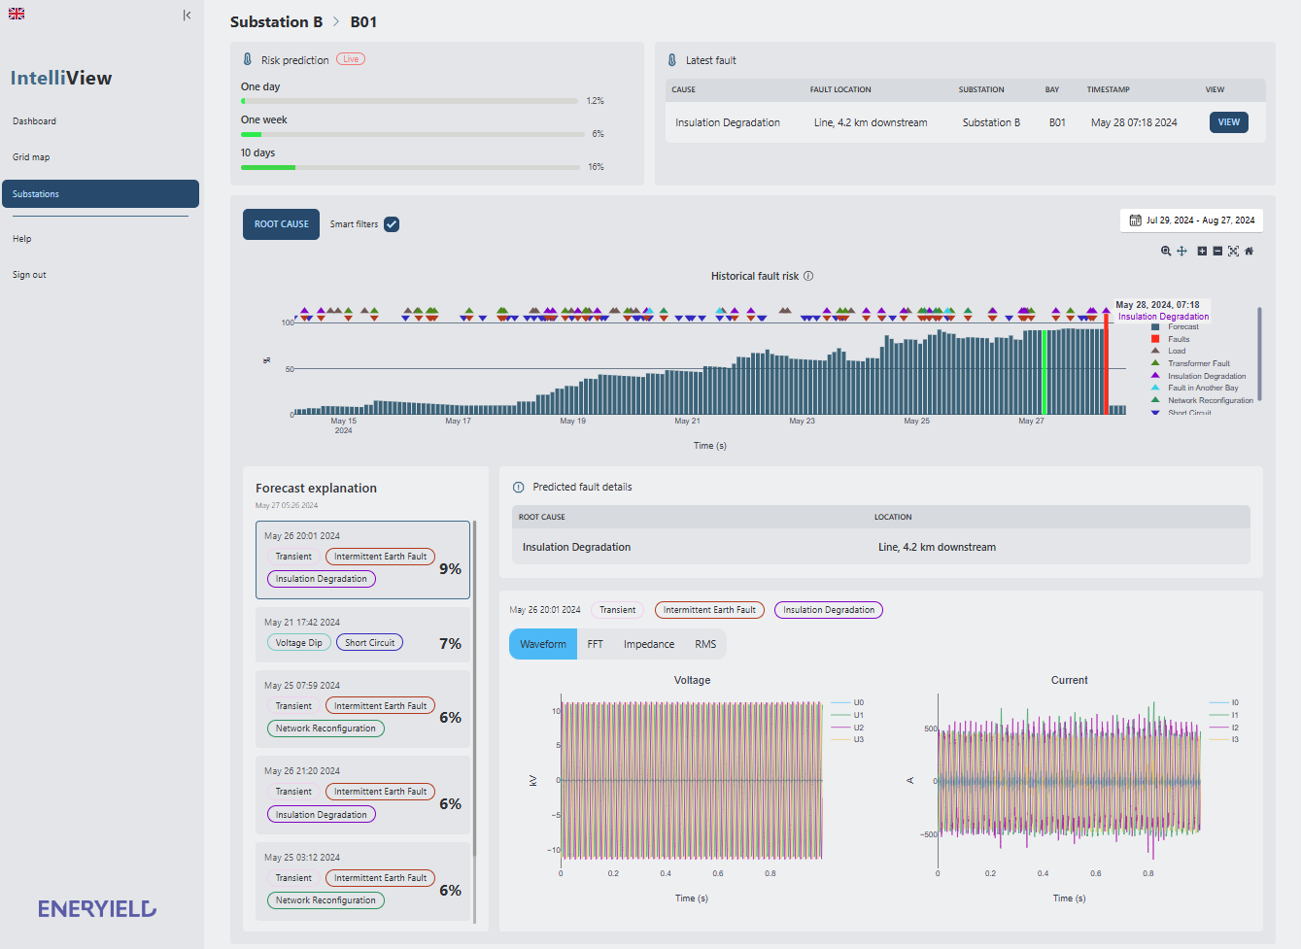This screenshot has height=949, width=1301.
Task: Click the 10 days risk progress bar
Action: click(x=412, y=167)
